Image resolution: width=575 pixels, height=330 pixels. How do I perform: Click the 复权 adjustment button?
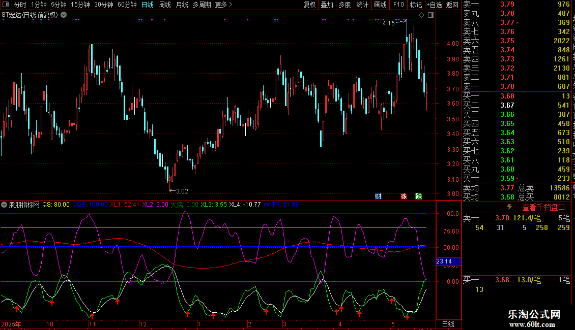click(310, 5)
